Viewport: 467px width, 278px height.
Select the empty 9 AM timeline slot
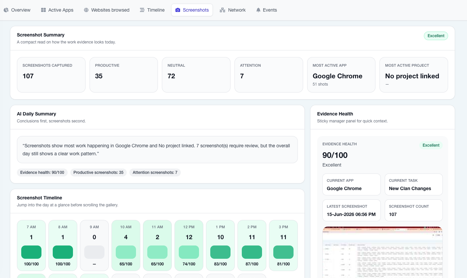coord(94,245)
